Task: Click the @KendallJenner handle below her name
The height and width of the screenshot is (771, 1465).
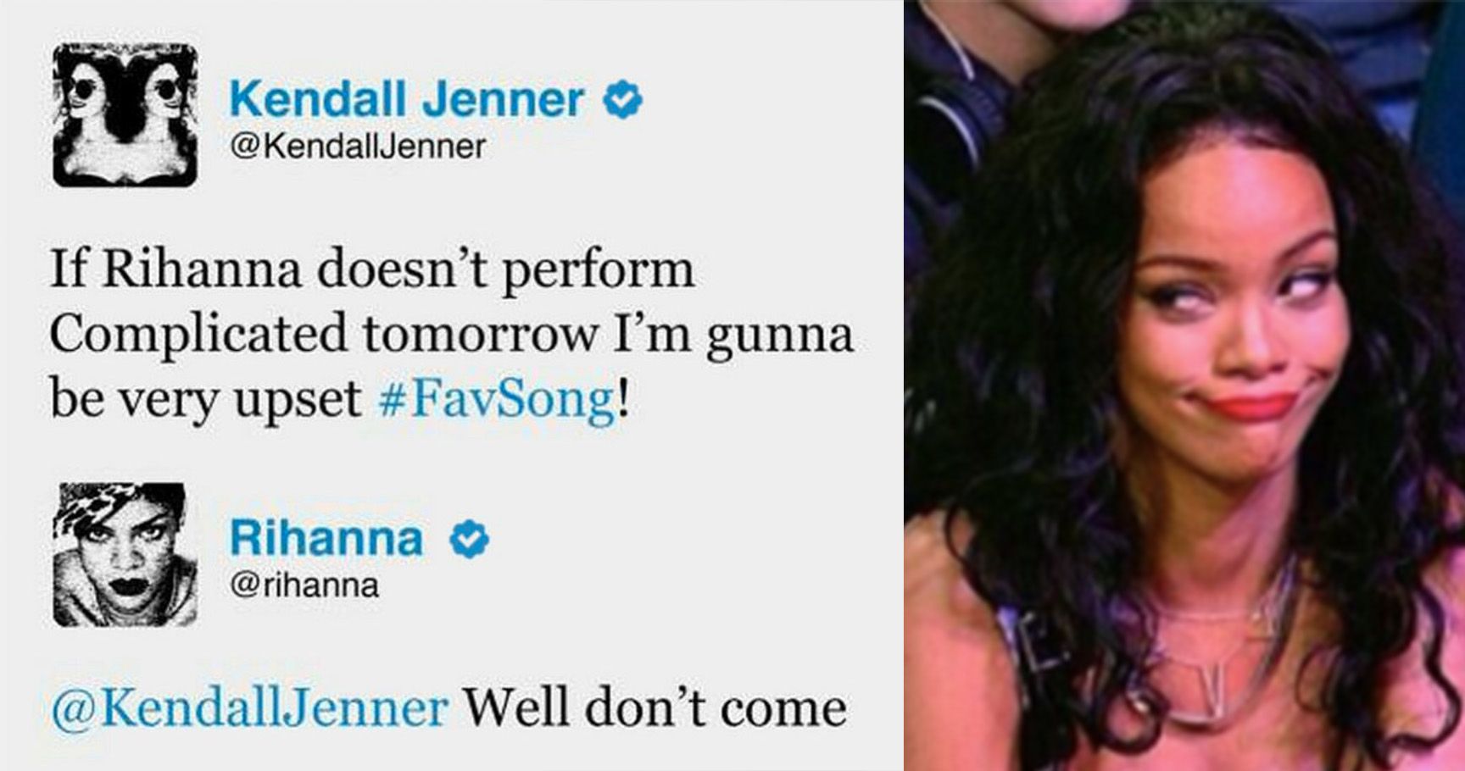Action: [358, 147]
